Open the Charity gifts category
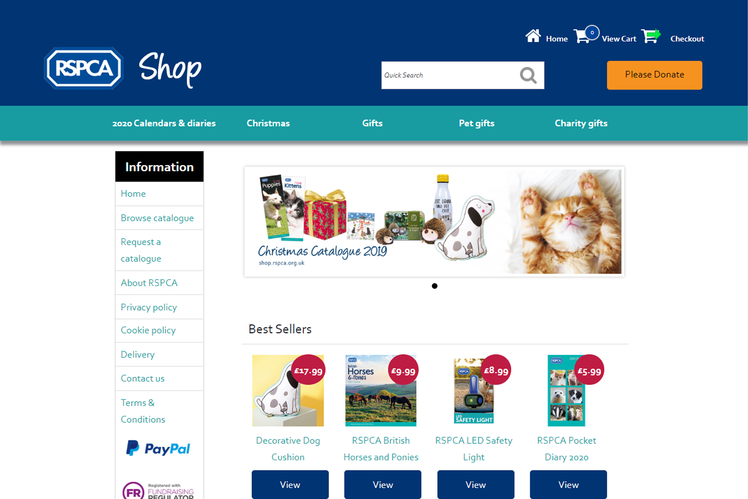Viewport: 748px width, 499px height. click(x=581, y=123)
